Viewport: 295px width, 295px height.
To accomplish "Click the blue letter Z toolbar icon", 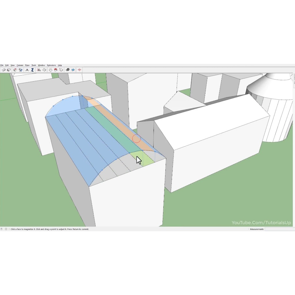I will click(32, 70).
